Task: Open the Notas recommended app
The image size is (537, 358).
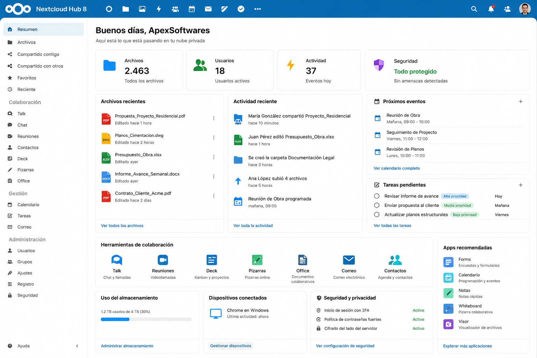Action: coord(463,293)
